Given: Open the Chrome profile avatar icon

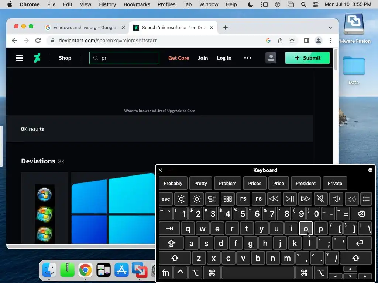Looking at the screenshot, I should (x=319, y=41).
